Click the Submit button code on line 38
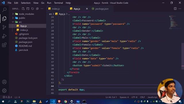Screen dimensions: 184x104 98,66
